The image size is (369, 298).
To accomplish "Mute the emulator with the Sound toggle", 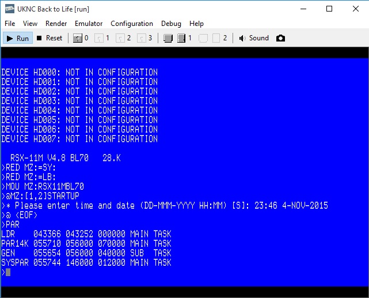I will [254, 38].
